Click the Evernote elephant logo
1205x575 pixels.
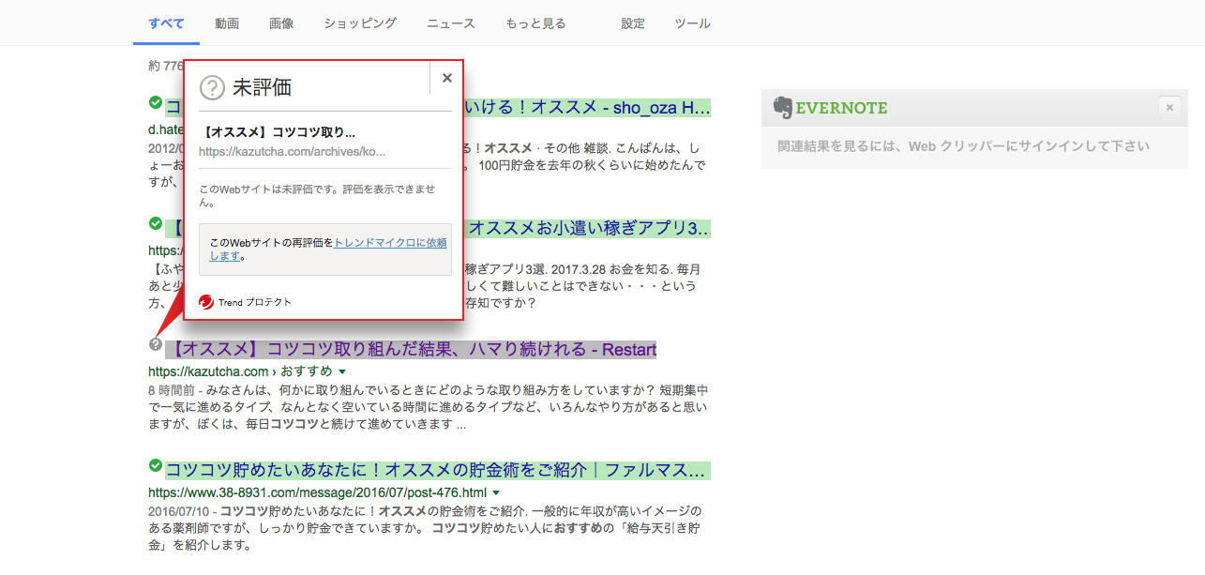click(782, 107)
